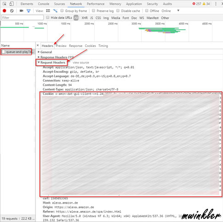
Task: Filter requests by CSS
Action: click(98, 18)
